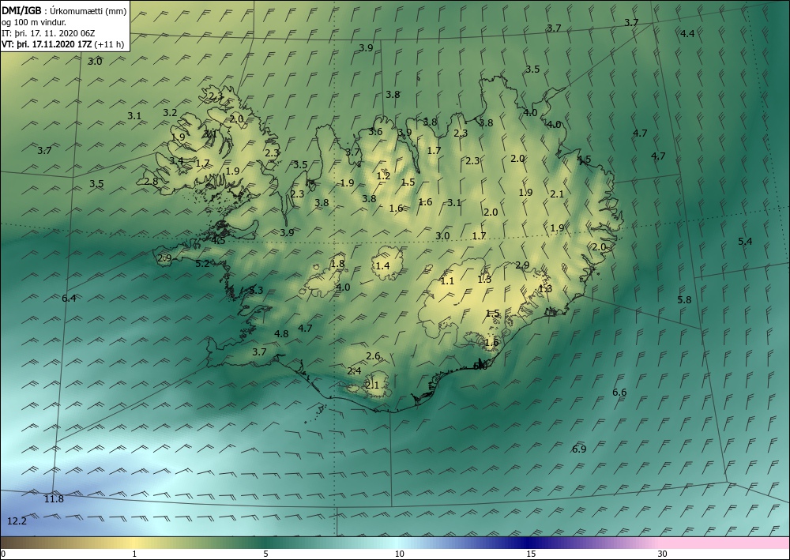Screen dimensions: 790x560
Task: Click the '1' tick label on the color scale
Action: [134, 554]
